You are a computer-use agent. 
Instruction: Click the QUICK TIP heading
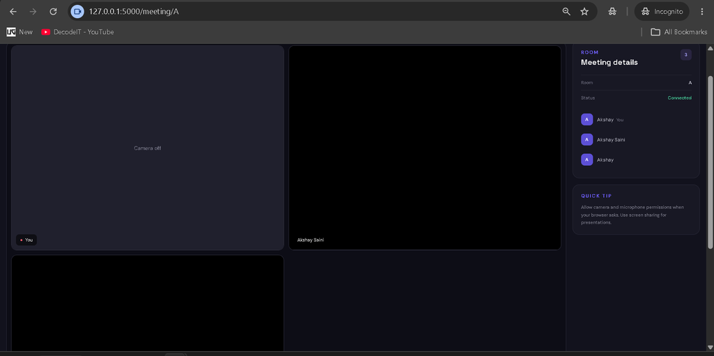(x=596, y=196)
